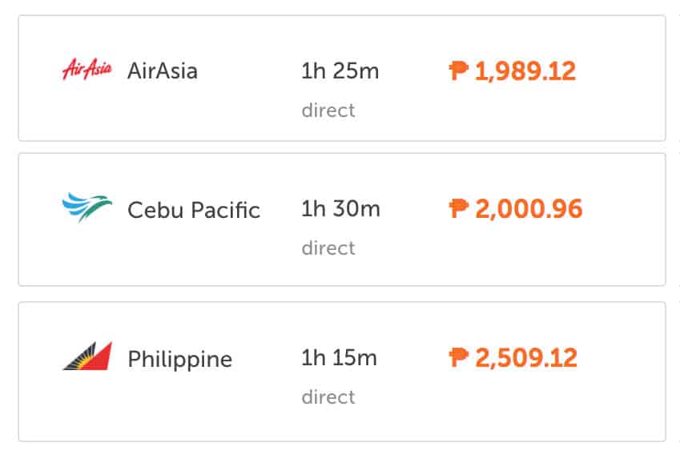This screenshot has height=455, width=680.
Task: Choose the 2,000.96 Cebu Pacific fare
Action: click(x=529, y=209)
